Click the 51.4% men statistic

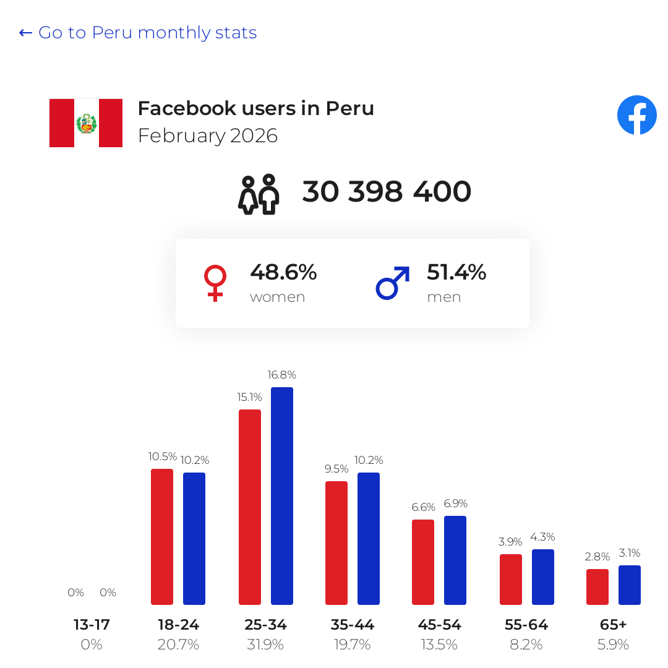pos(456,272)
